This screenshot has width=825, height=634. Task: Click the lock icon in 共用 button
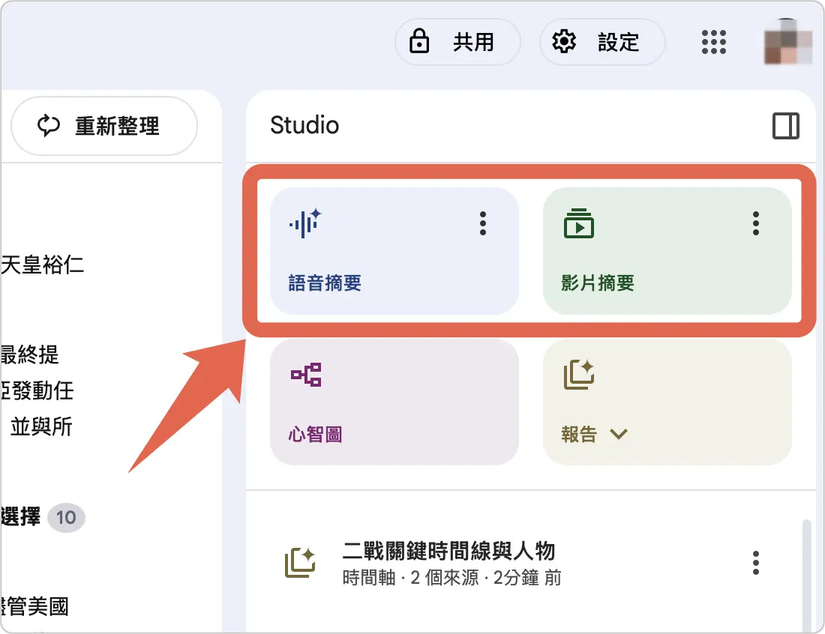click(x=419, y=41)
